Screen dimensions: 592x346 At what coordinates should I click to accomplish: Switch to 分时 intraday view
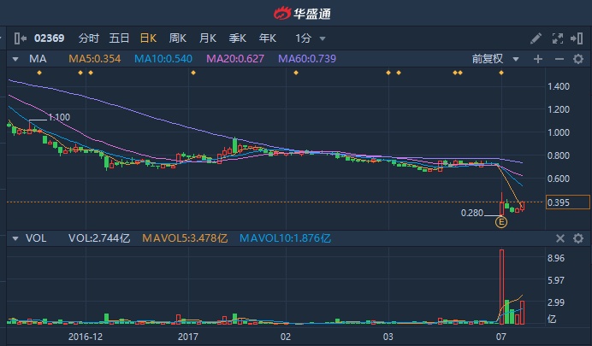click(x=89, y=38)
